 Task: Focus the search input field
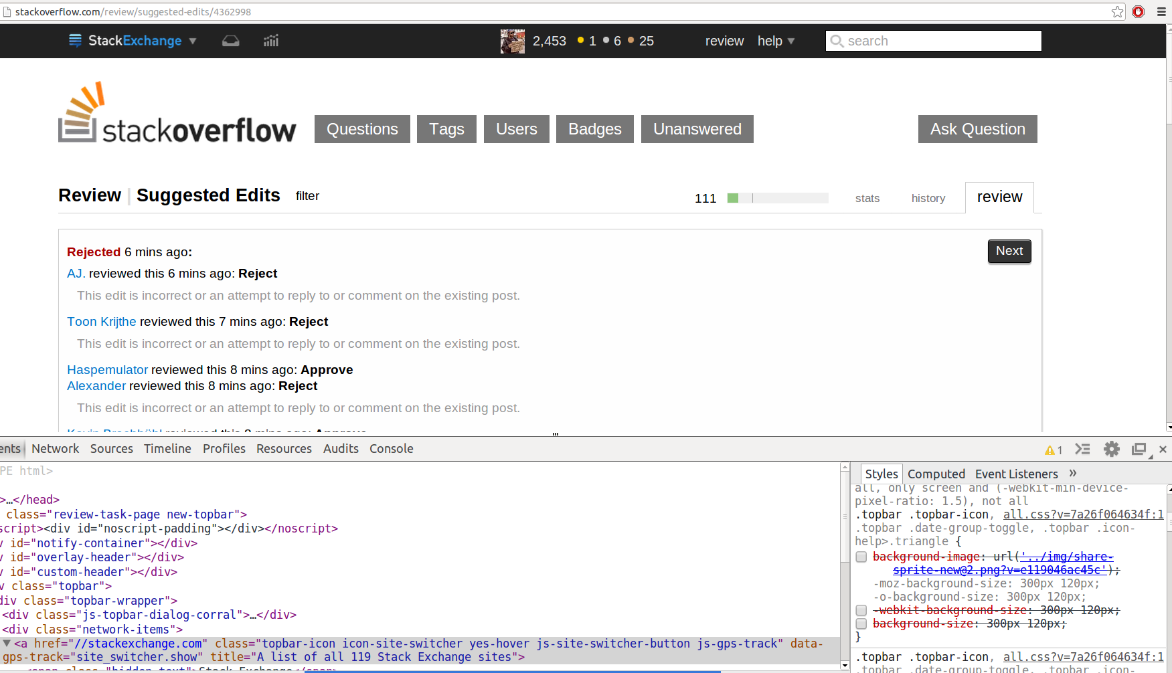tap(934, 41)
